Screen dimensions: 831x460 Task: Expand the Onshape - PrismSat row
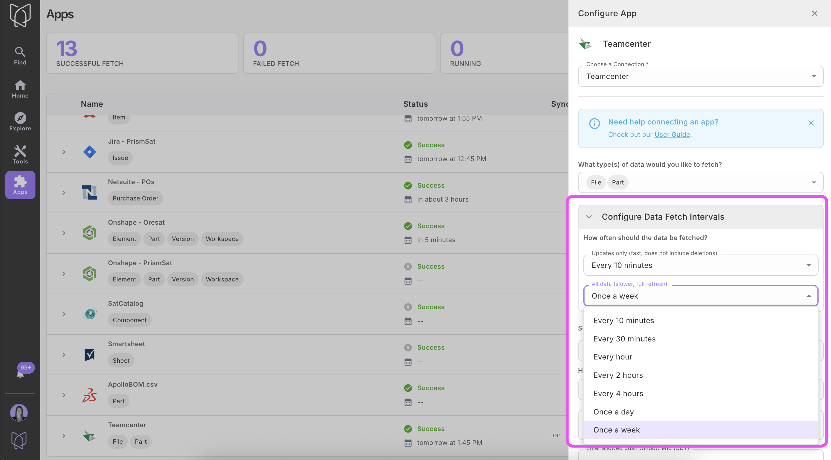[x=64, y=273]
